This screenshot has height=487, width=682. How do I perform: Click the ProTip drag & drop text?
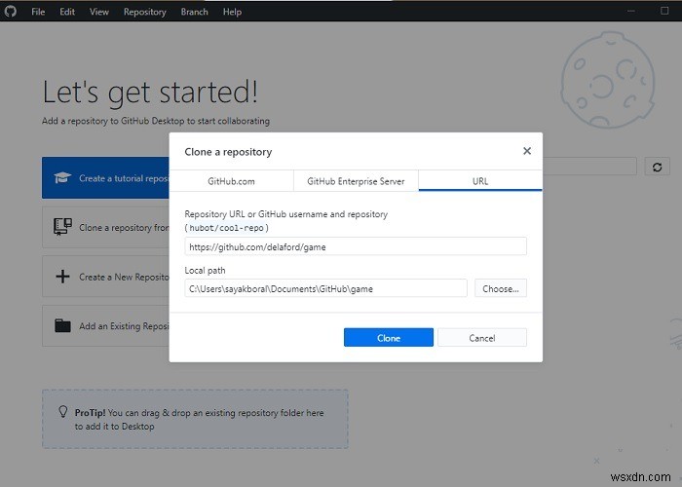click(199, 419)
